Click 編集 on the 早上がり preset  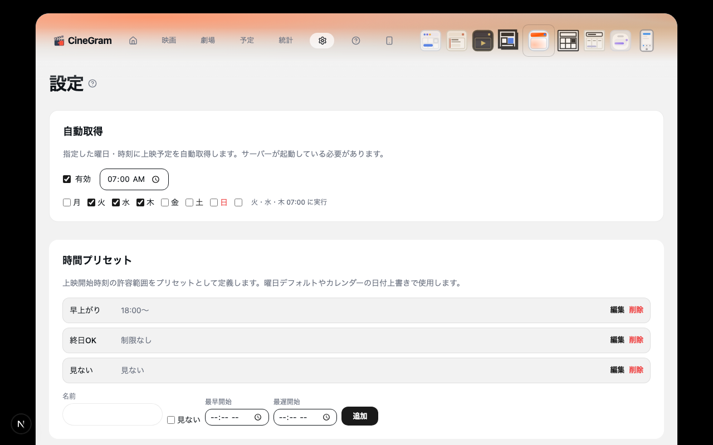tap(617, 310)
